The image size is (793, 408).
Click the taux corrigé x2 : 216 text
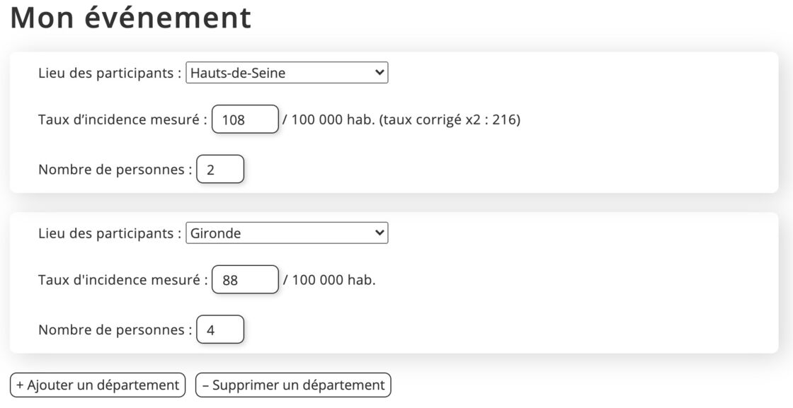tap(450, 120)
